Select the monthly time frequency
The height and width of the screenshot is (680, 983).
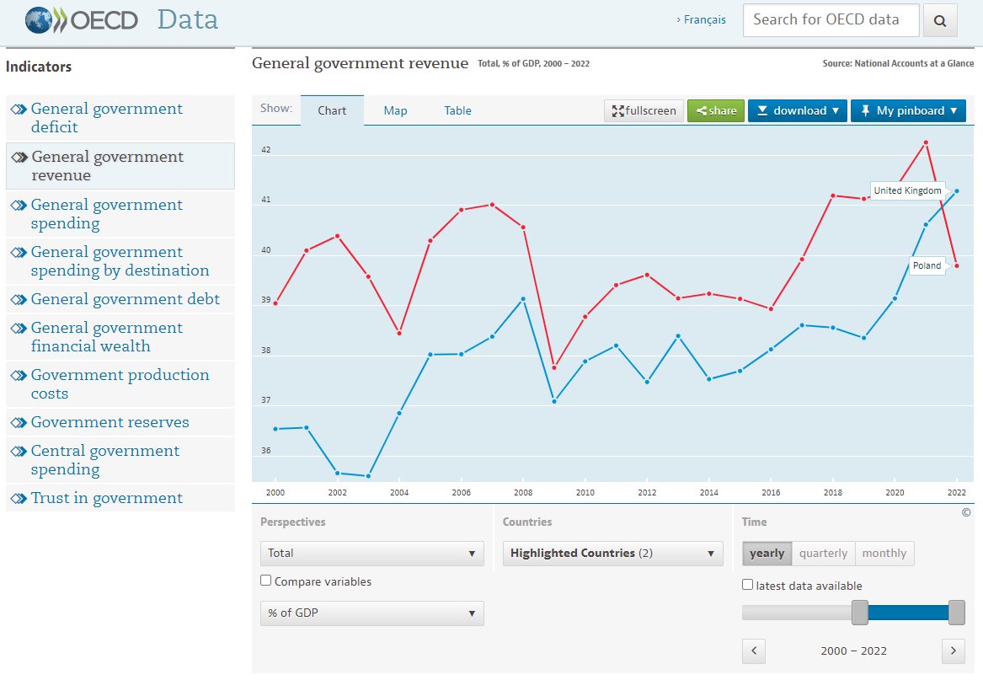point(884,554)
